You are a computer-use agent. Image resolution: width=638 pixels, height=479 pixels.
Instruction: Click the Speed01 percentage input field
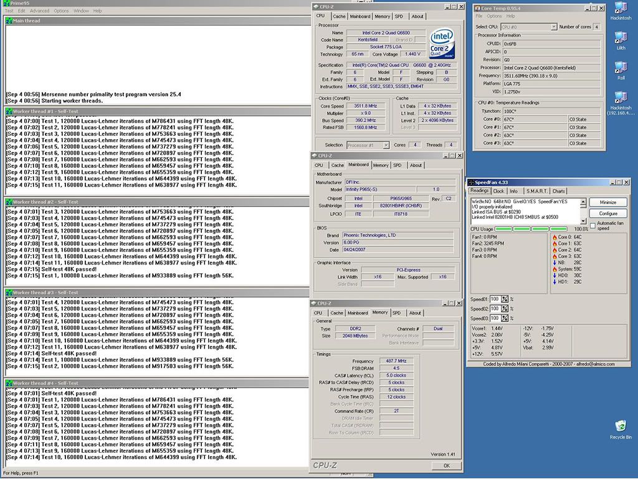tap(495, 299)
